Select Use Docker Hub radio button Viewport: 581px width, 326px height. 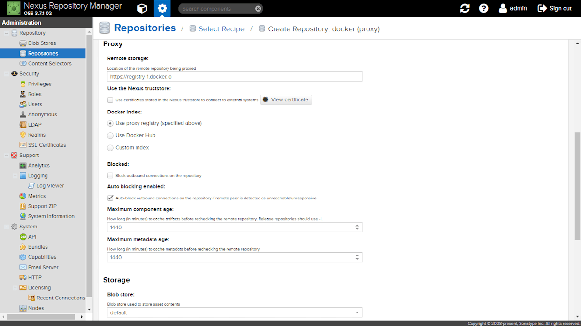point(110,136)
